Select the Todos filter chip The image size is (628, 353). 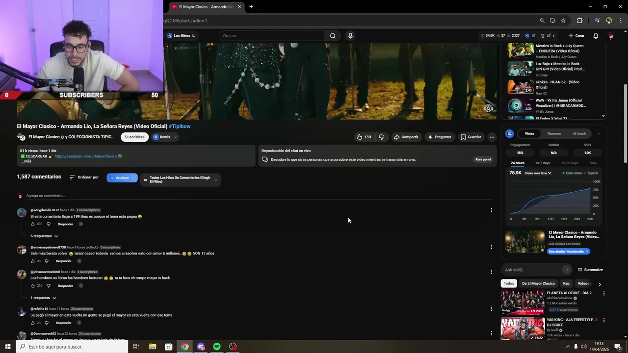click(509, 283)
